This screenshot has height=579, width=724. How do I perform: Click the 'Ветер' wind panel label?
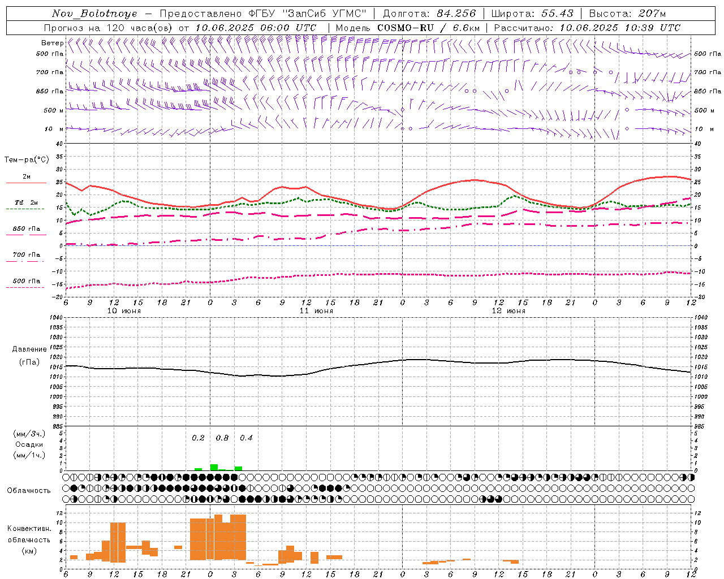tap(52, 43)
